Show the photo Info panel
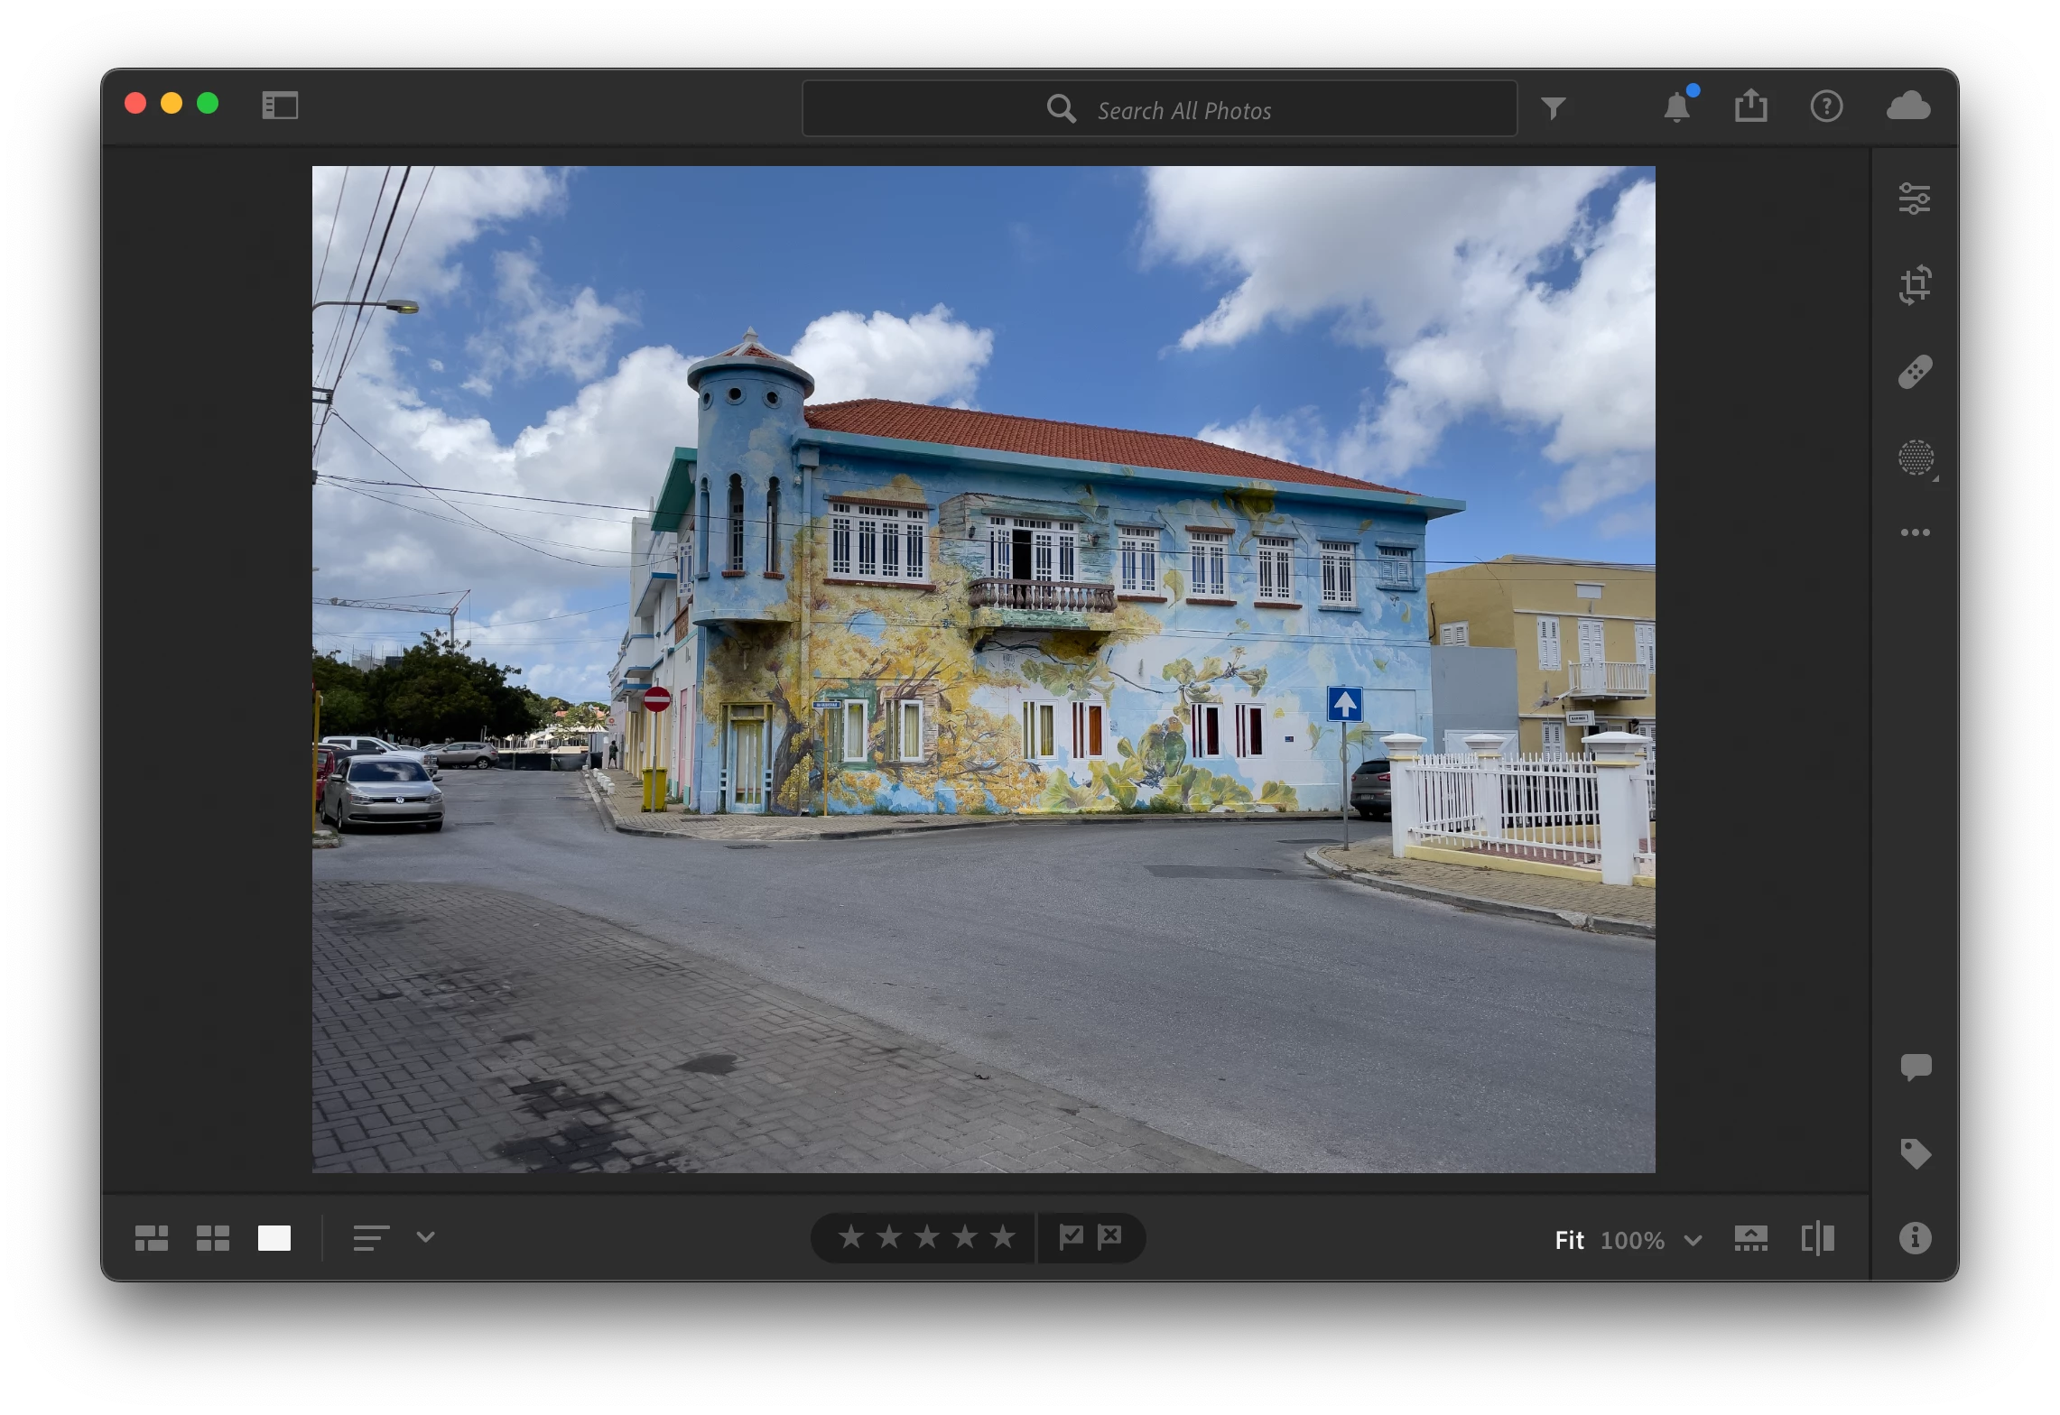2060x1415 pixels. 1915,1238
